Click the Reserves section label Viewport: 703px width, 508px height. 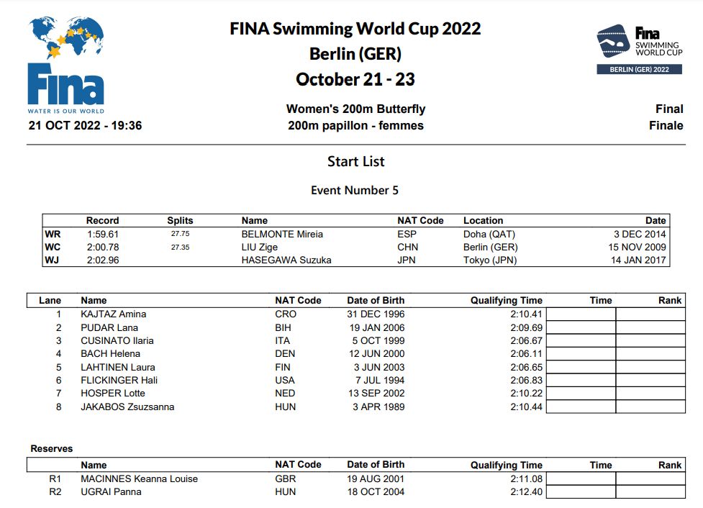point(51,449)
